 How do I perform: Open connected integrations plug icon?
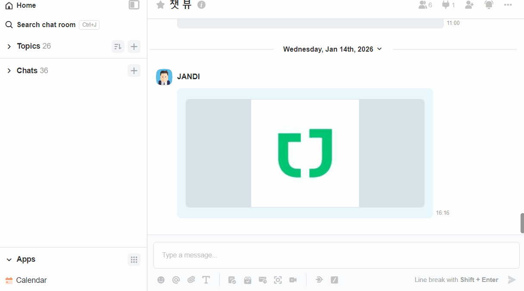coord(448,5)
